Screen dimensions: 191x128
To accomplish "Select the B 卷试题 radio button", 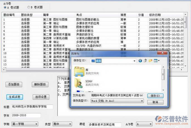I will pyautogui.click(x=29, y=7).
